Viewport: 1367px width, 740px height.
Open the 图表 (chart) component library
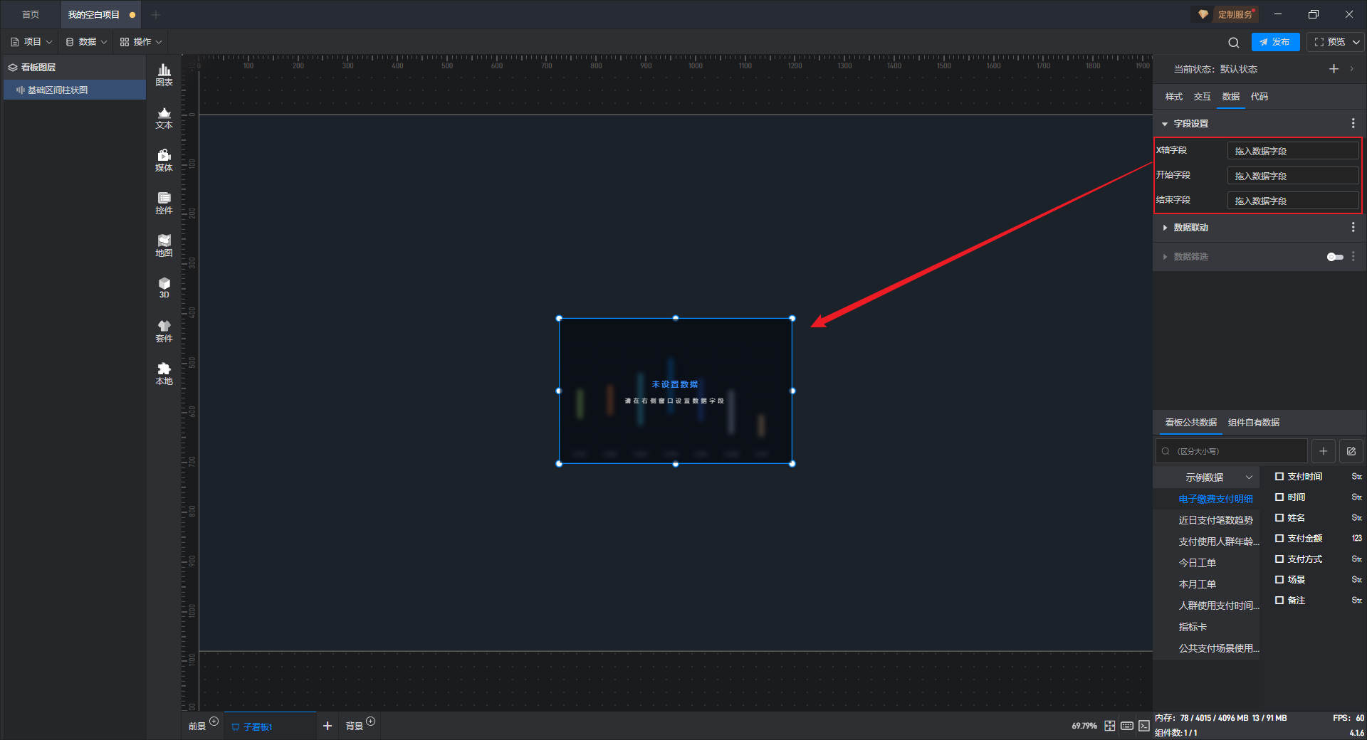pos(164,75)
